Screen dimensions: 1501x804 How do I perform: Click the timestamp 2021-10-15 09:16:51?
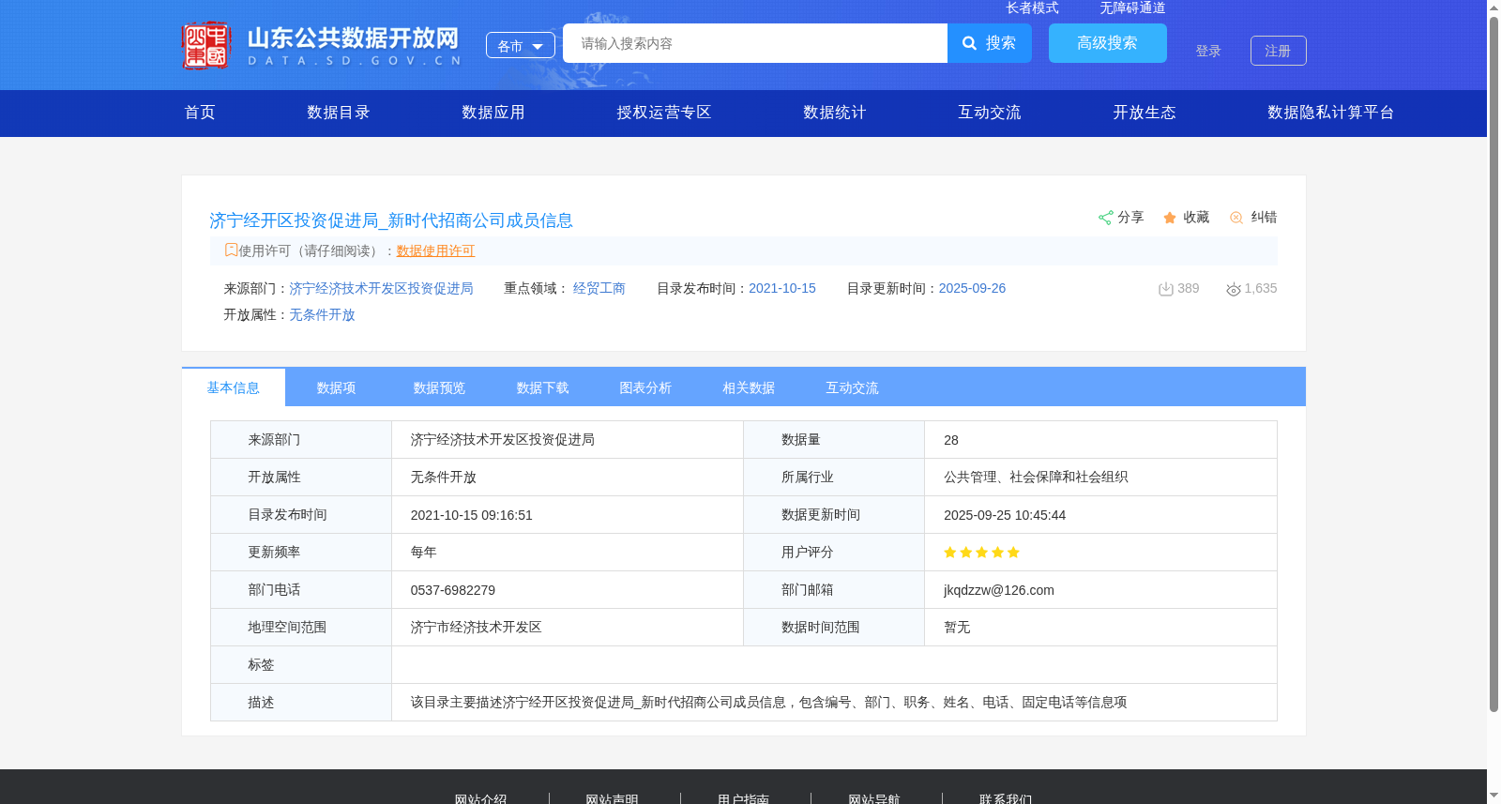coord(472,515)
